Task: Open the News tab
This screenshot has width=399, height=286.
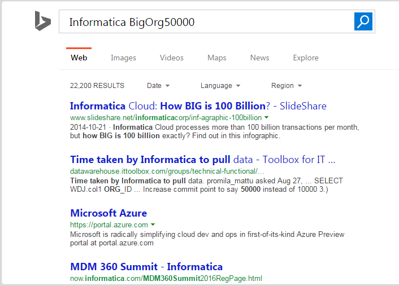Action: point(259,58)
